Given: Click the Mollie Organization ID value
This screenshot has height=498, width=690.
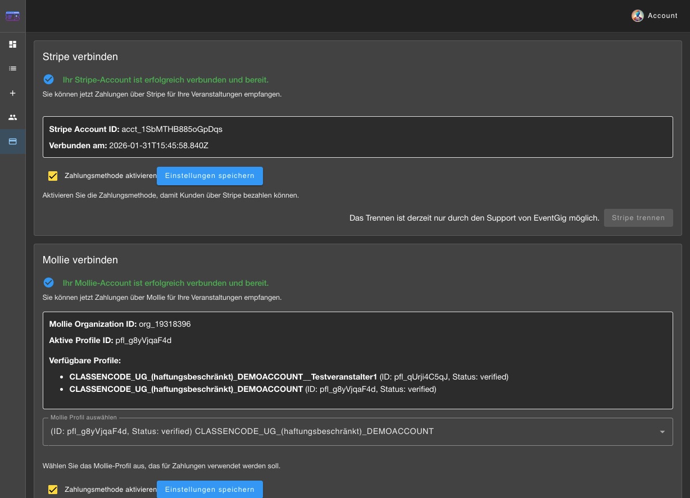Looking at the screenshot, I should coord(165,324).
